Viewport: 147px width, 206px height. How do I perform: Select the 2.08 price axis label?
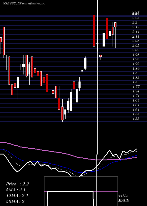coord(136,41)
